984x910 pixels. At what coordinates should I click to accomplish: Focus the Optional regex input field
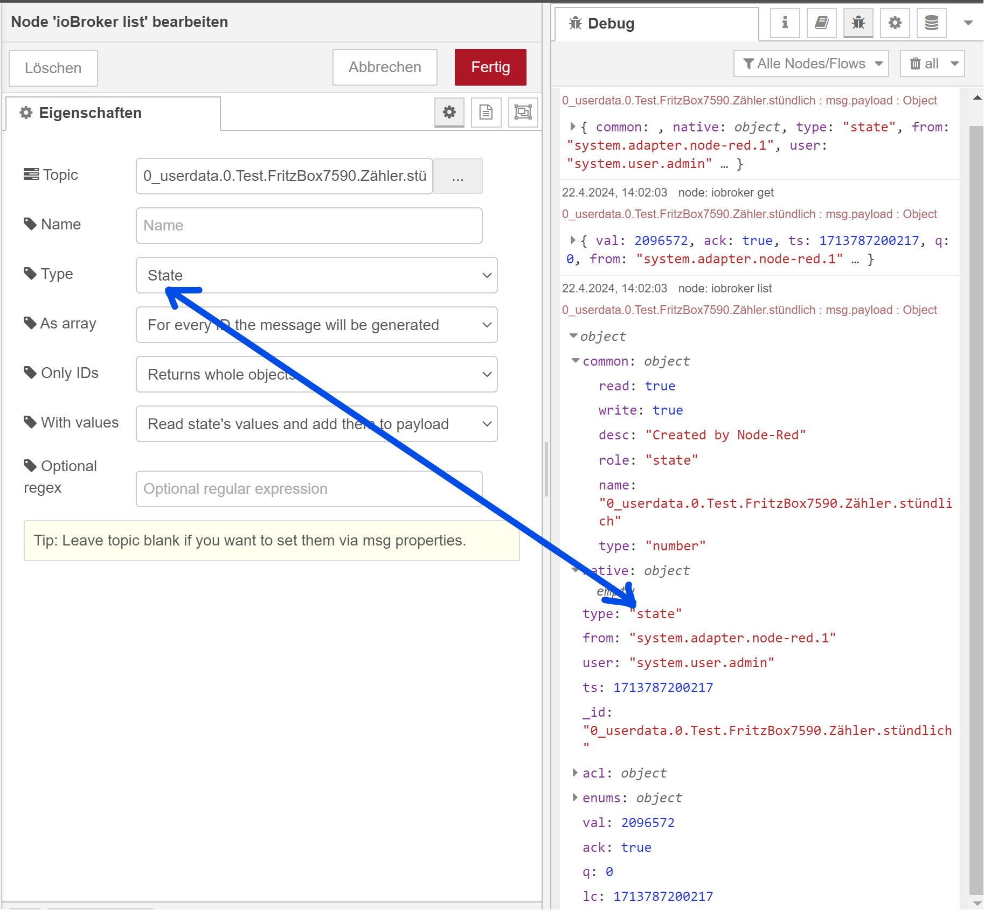tap(309, 489)
